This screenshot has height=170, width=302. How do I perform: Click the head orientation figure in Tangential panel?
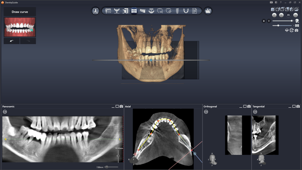pos(261,159)
